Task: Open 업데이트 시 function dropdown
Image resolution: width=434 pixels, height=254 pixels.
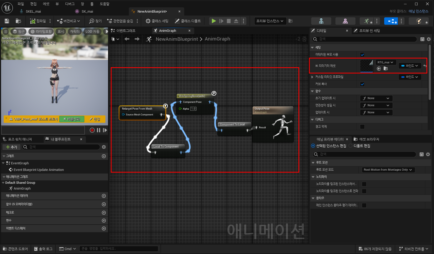Action: point(376,113)
